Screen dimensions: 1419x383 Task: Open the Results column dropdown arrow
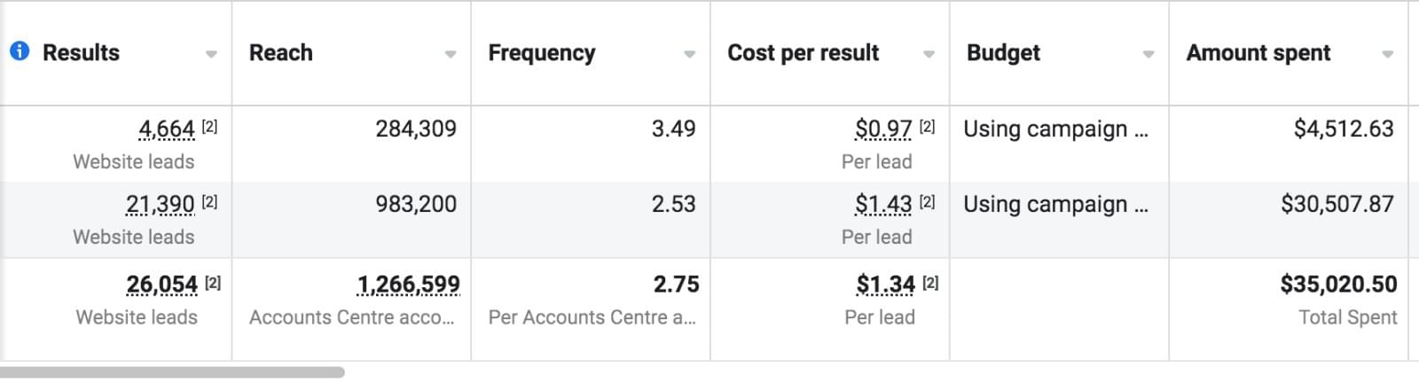tap(211, 54)
